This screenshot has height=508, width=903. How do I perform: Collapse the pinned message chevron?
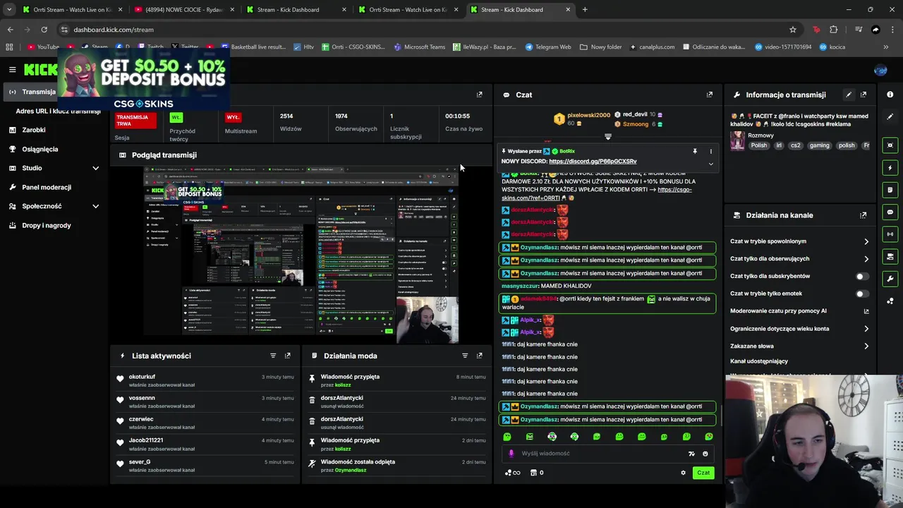tap(710, 164)
